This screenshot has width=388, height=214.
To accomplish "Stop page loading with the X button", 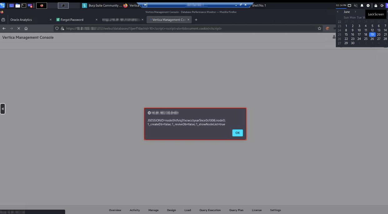I will [19, 28].
